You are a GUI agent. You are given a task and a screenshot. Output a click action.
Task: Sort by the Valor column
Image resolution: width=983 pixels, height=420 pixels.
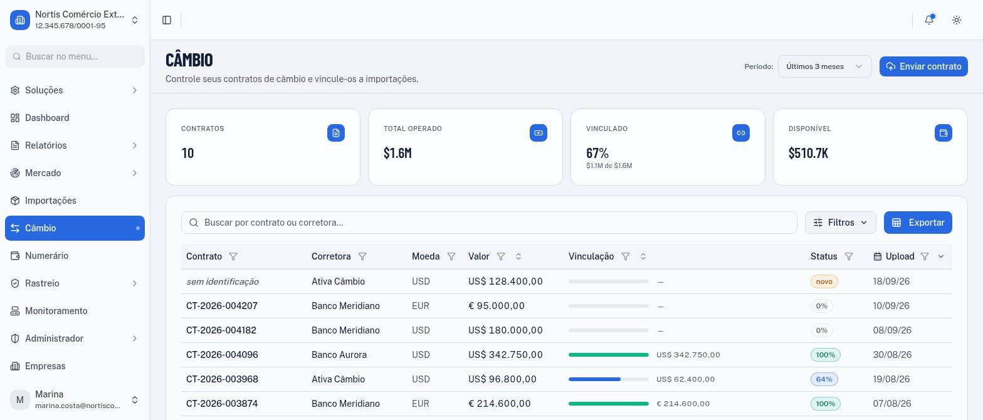tap(518, 256)
